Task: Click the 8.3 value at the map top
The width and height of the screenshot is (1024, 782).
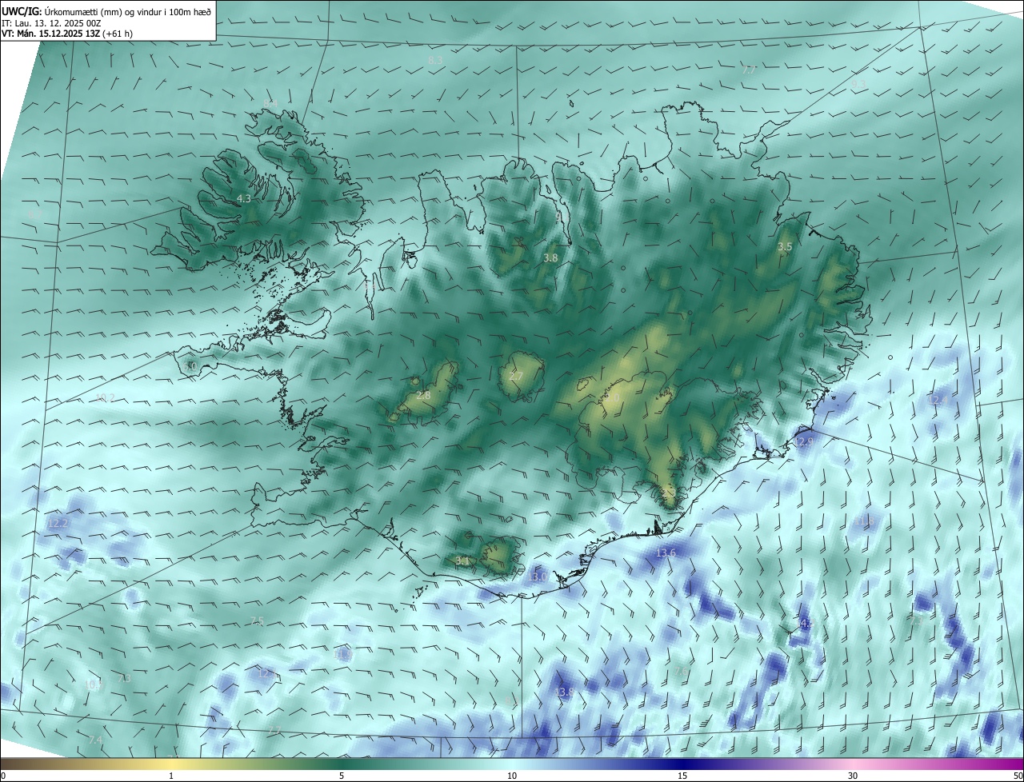Action: (435, 60)
